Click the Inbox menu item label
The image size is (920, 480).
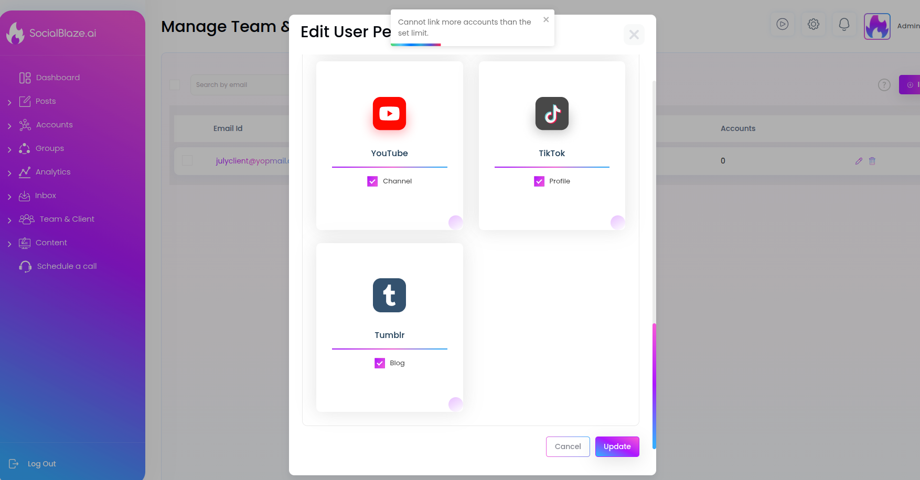(x=46, y=195)
